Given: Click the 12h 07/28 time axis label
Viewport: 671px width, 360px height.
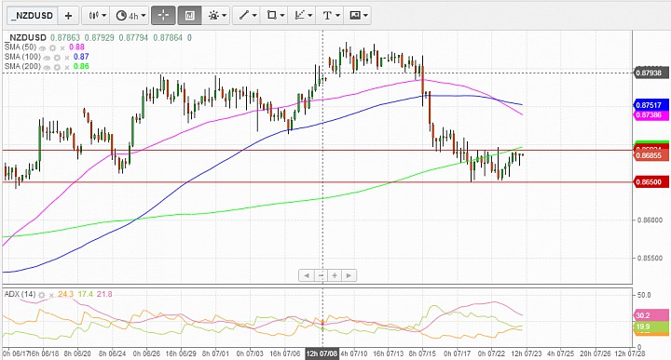Looking at the screenshot, I should pos(629,353).
